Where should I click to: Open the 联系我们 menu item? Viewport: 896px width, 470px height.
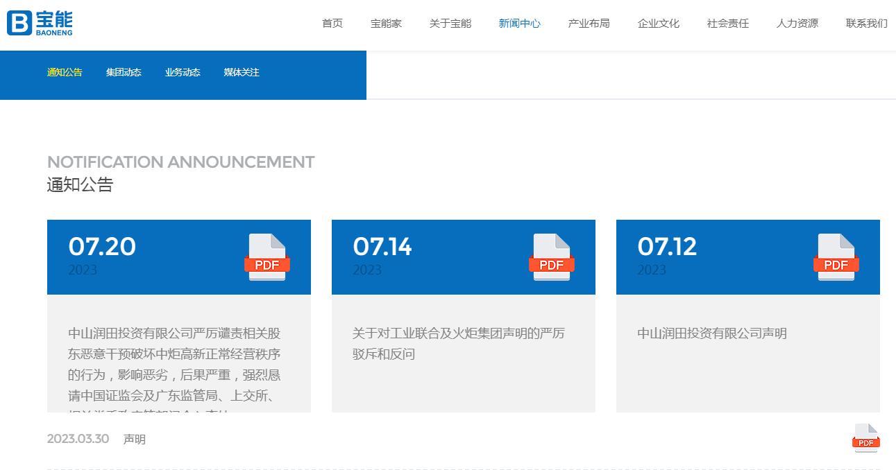coord(865,23)
